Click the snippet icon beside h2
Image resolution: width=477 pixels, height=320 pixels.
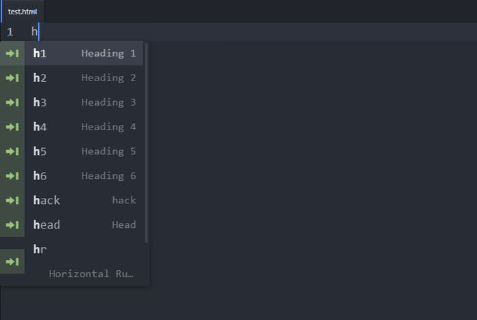pos(12,78)
